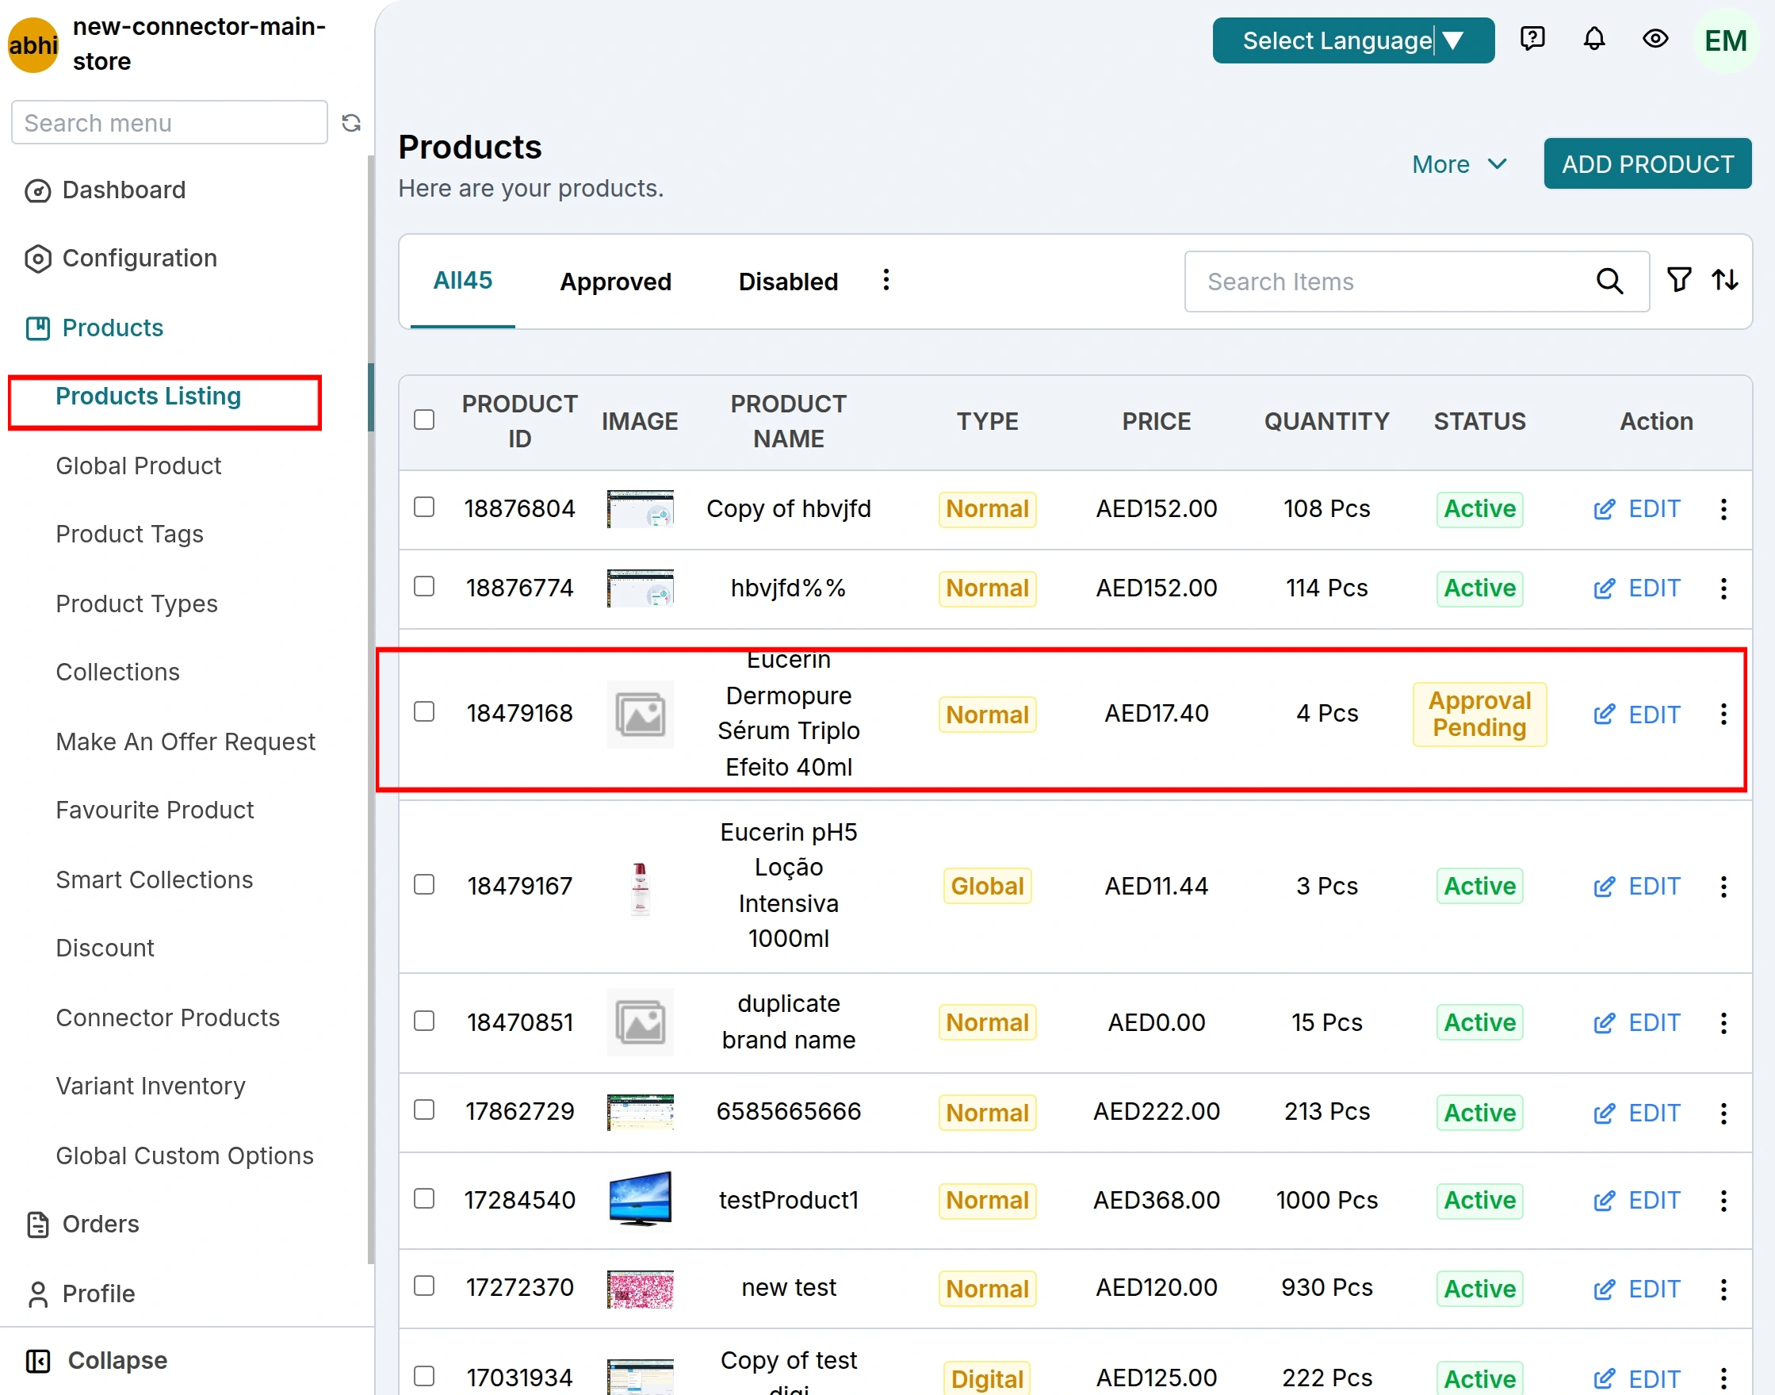The width and height of the screenshot is (1775, 1395).
Task: Click the sidebar scrollbar
Action: 371,711
